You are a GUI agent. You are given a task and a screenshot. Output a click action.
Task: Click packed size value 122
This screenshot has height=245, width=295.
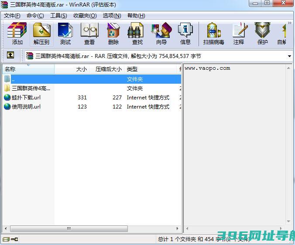tap(117, 107)
